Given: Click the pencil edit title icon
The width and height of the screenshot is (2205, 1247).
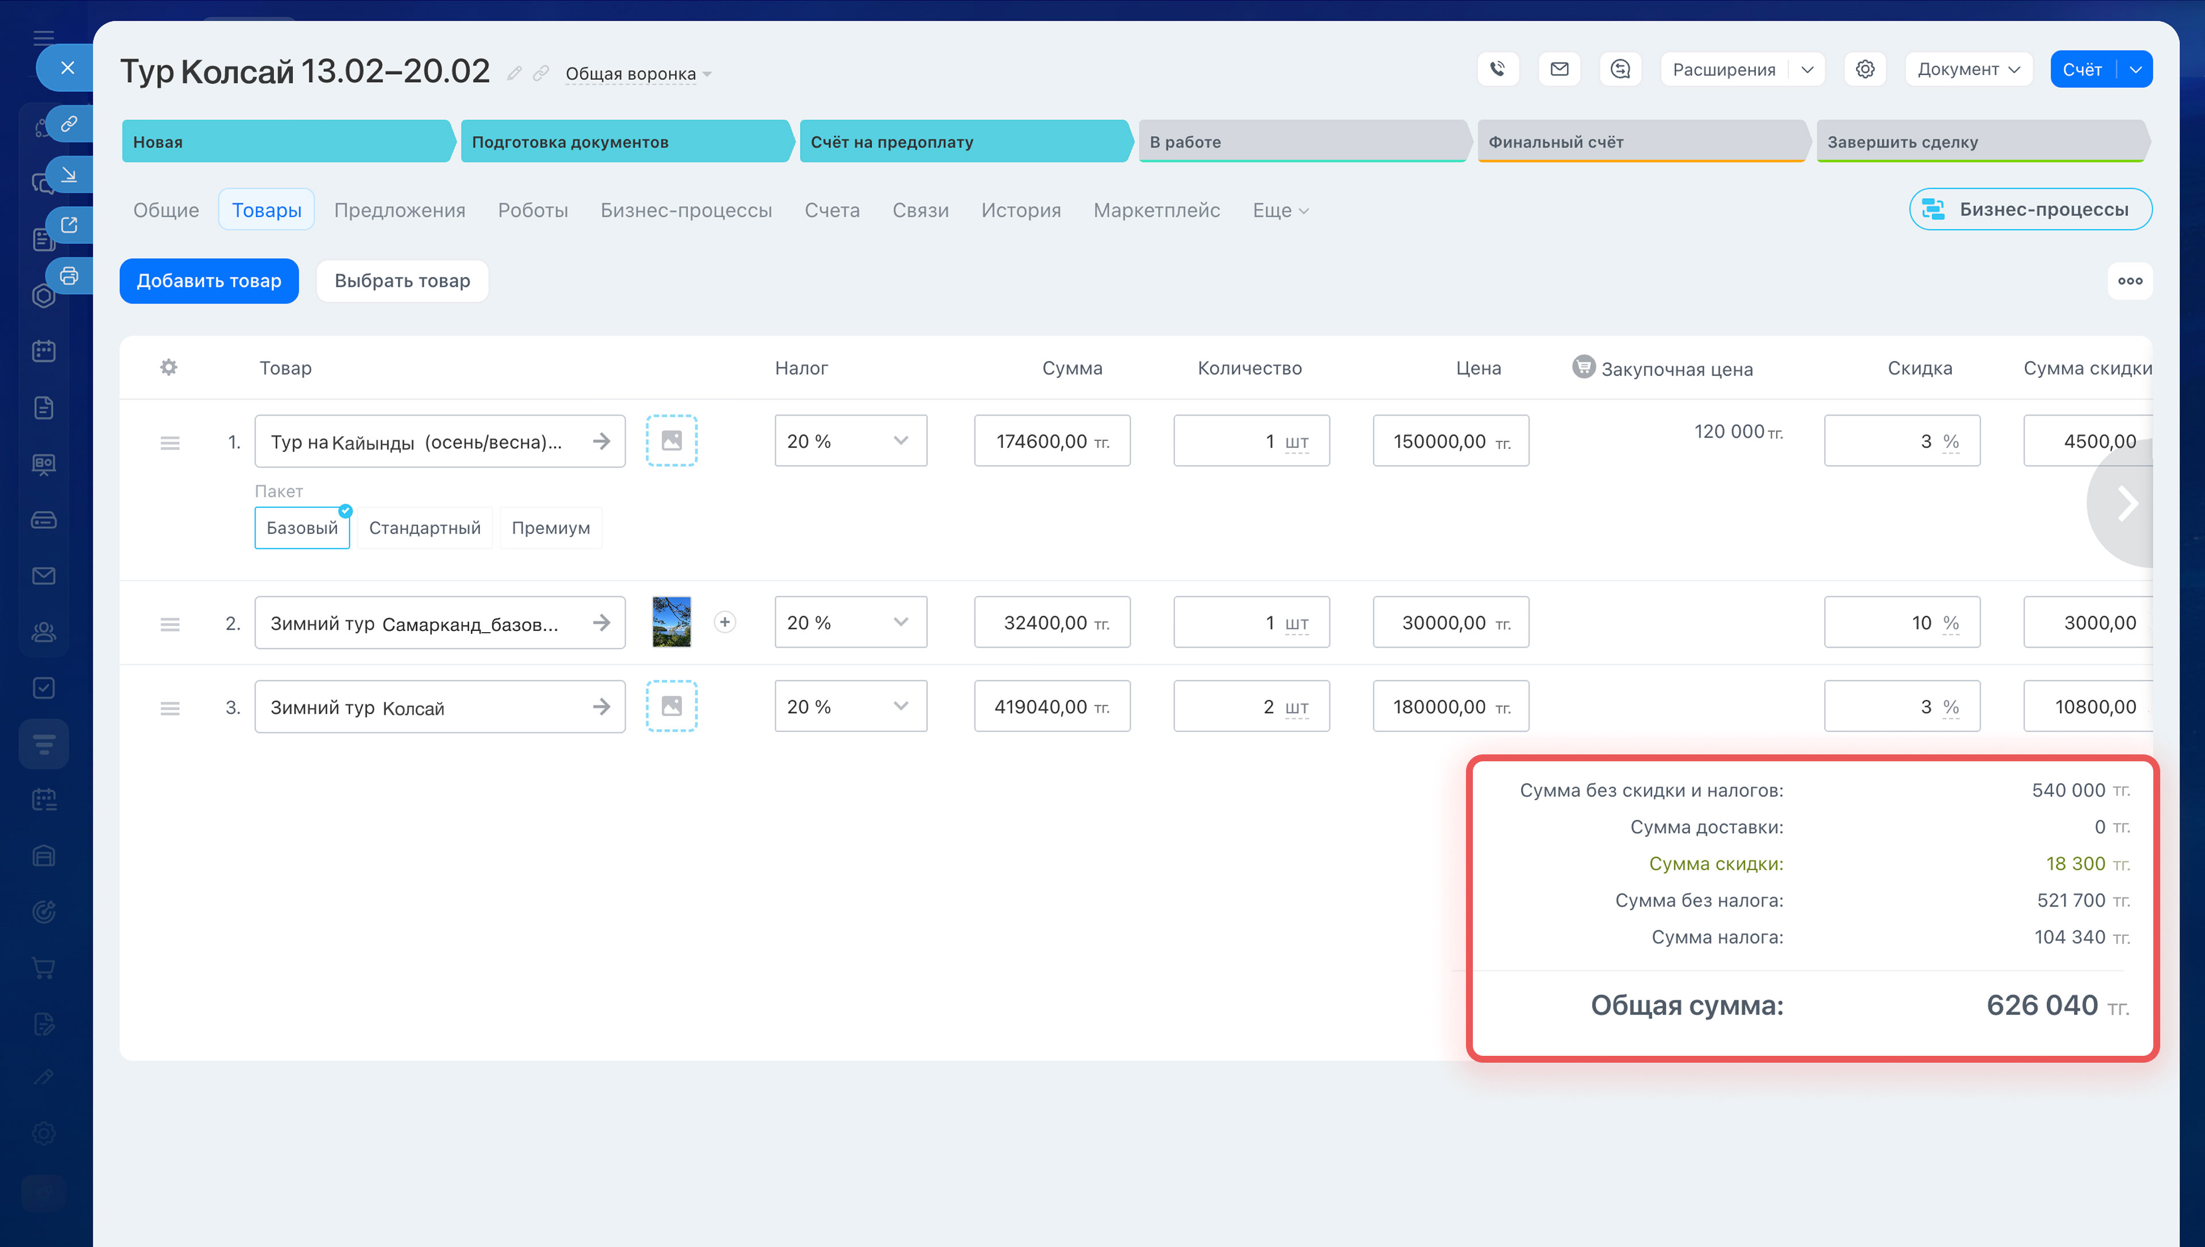Looking at the screenshot, I should 514,73.
